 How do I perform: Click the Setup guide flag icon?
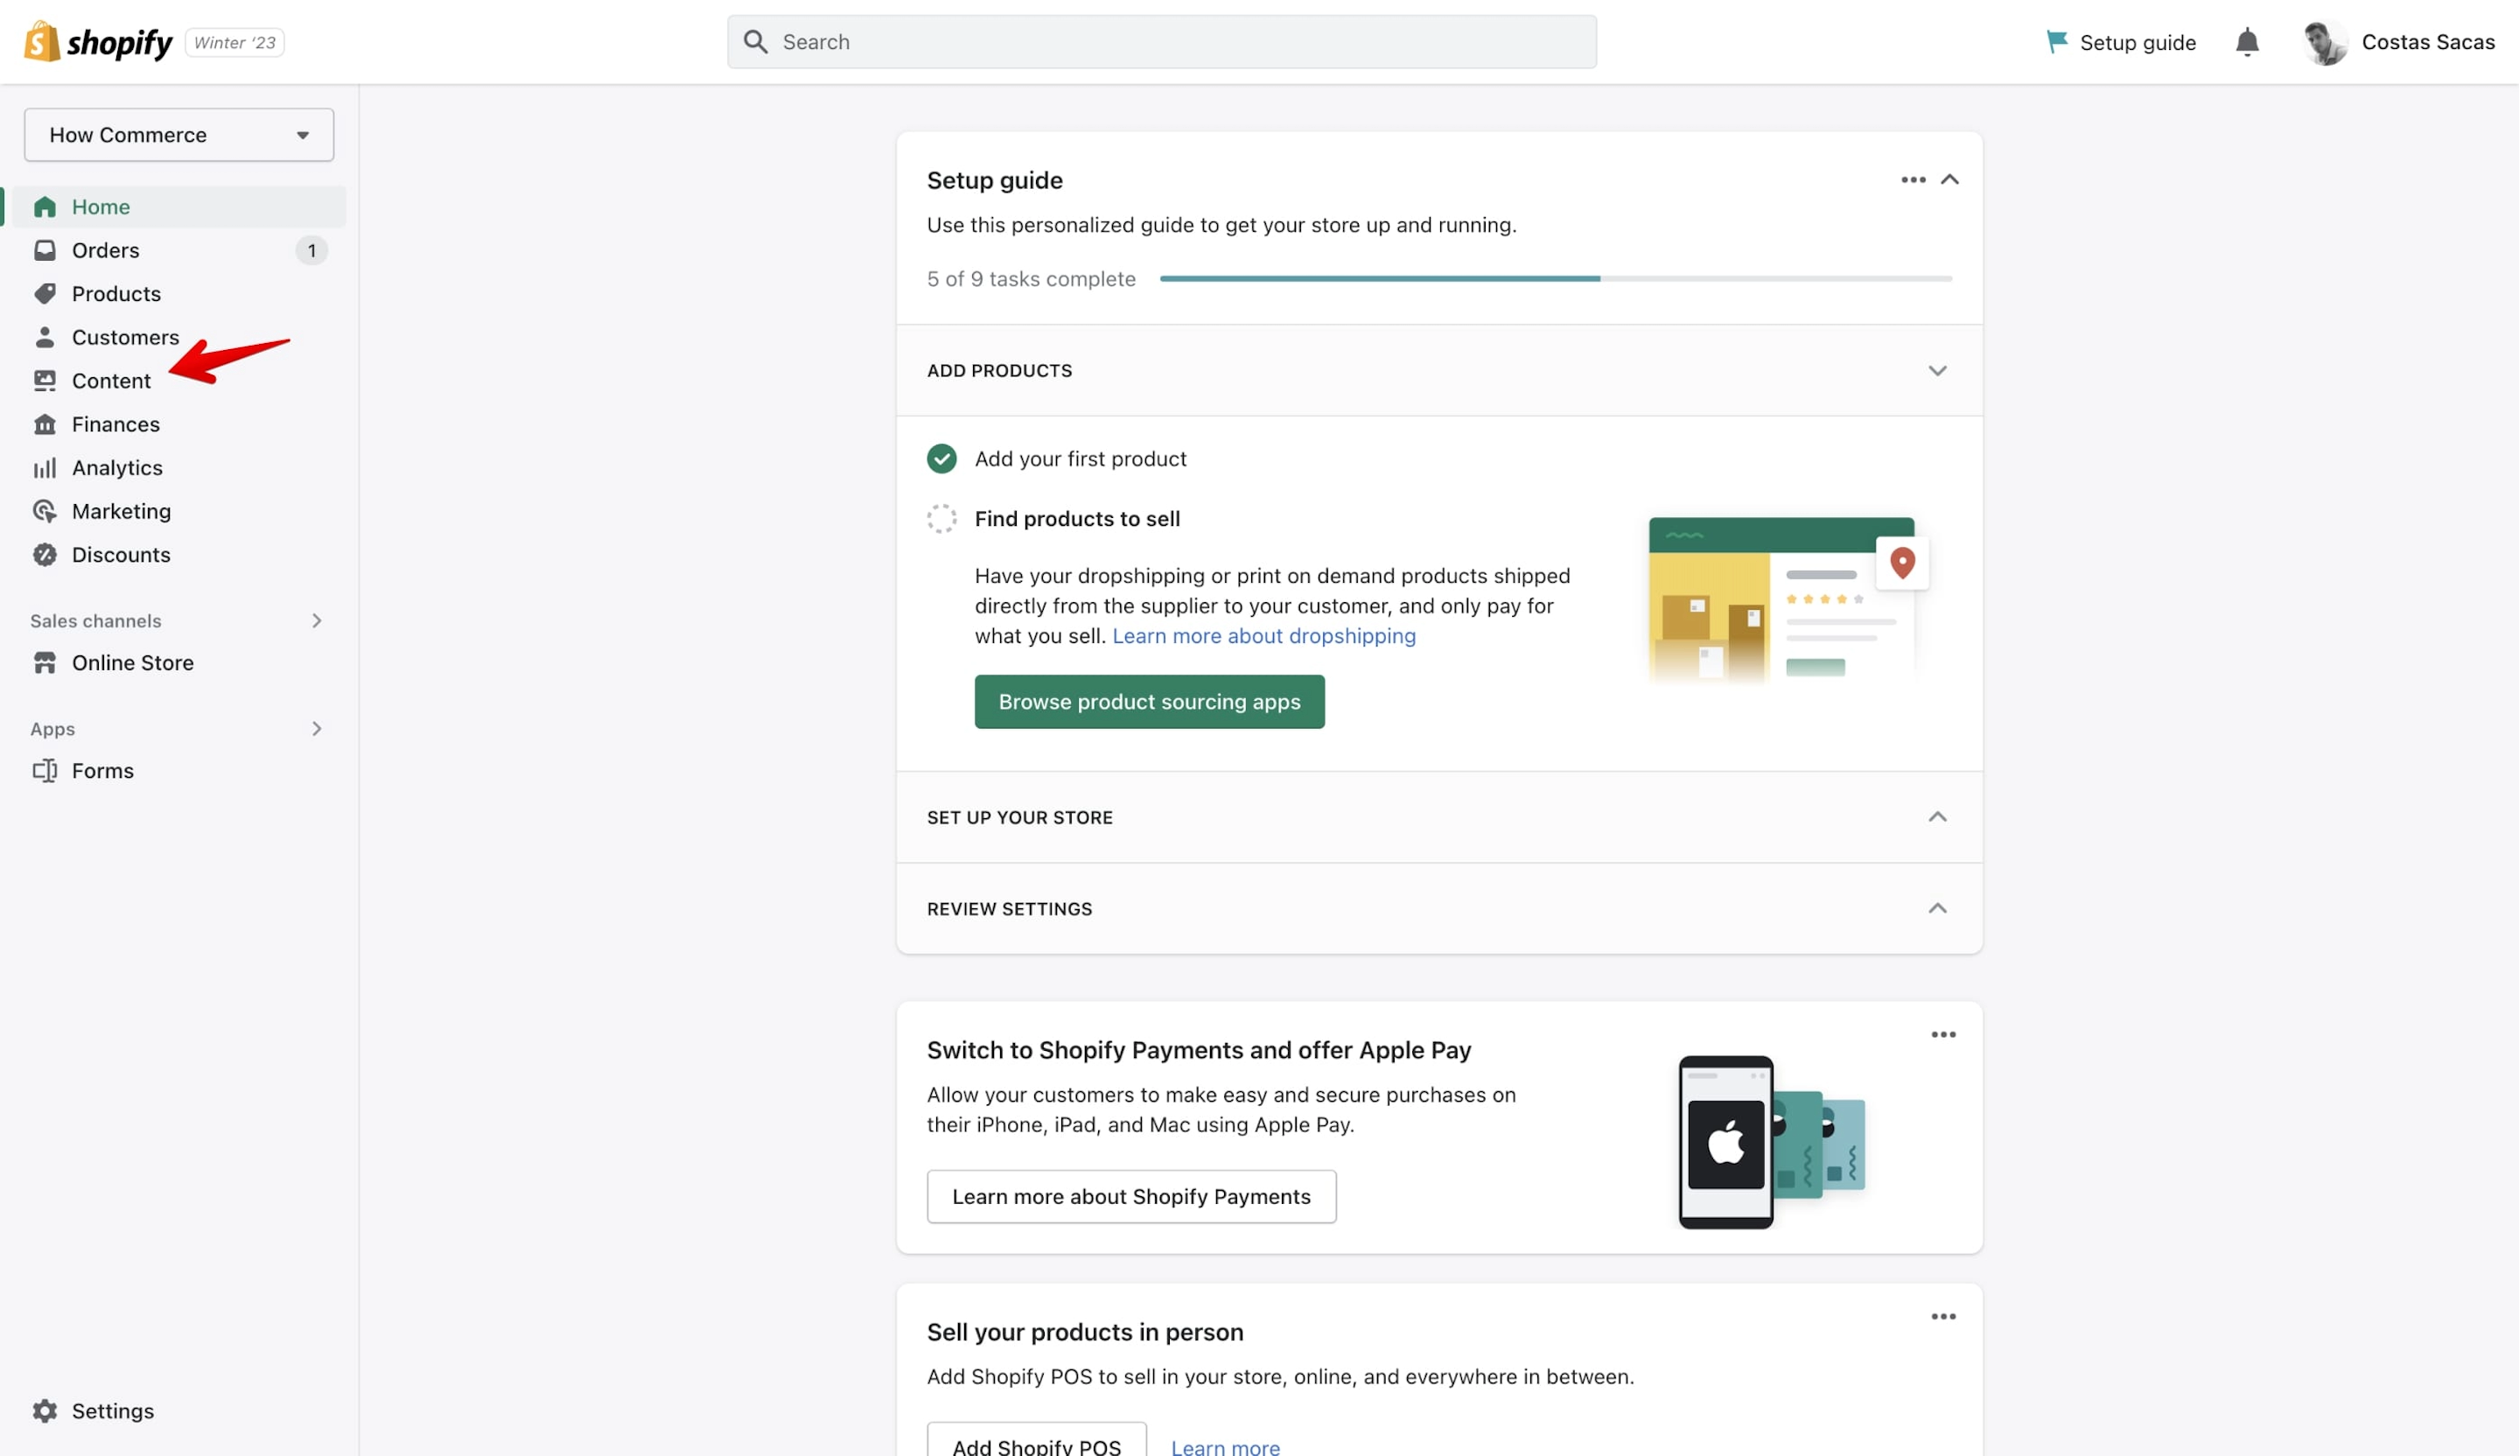click(2056, 42)
